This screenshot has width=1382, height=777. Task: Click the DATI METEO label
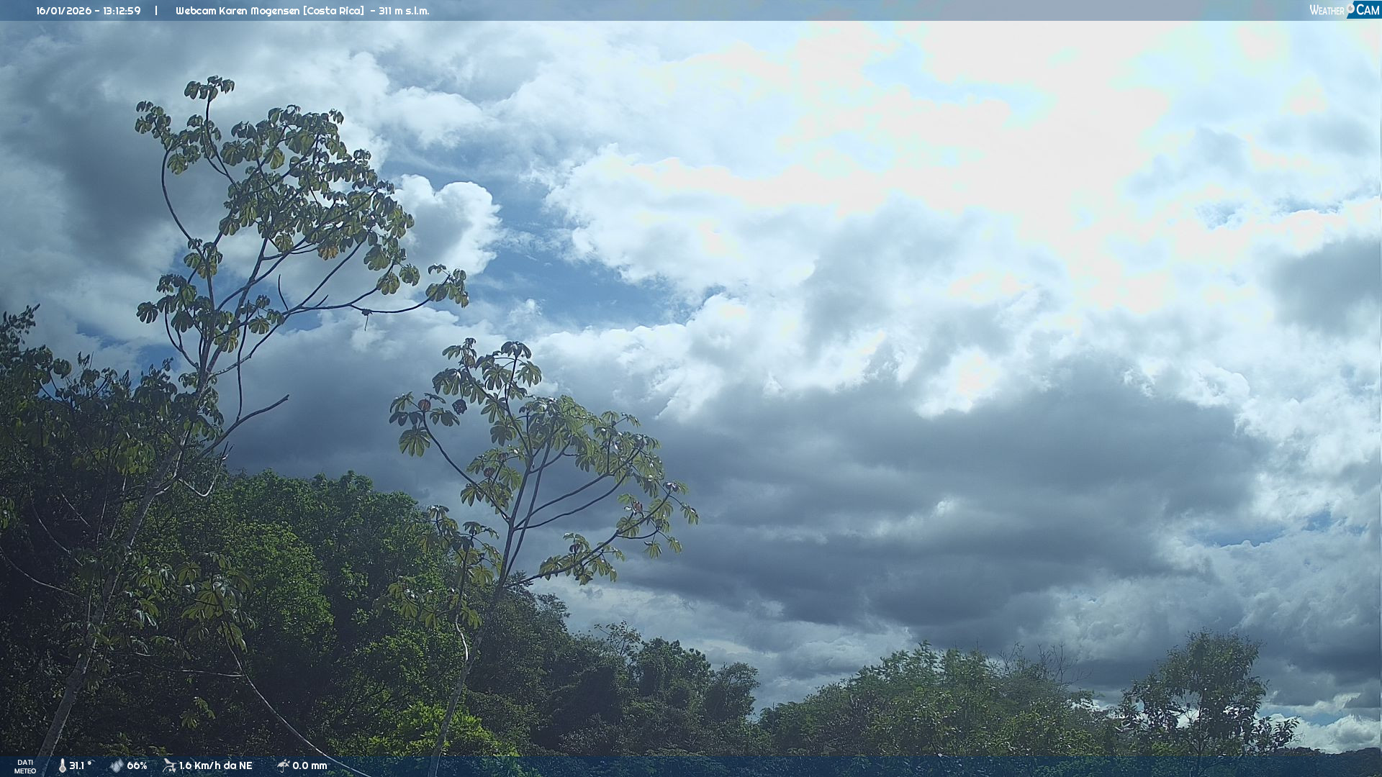(x=25, y=767)
